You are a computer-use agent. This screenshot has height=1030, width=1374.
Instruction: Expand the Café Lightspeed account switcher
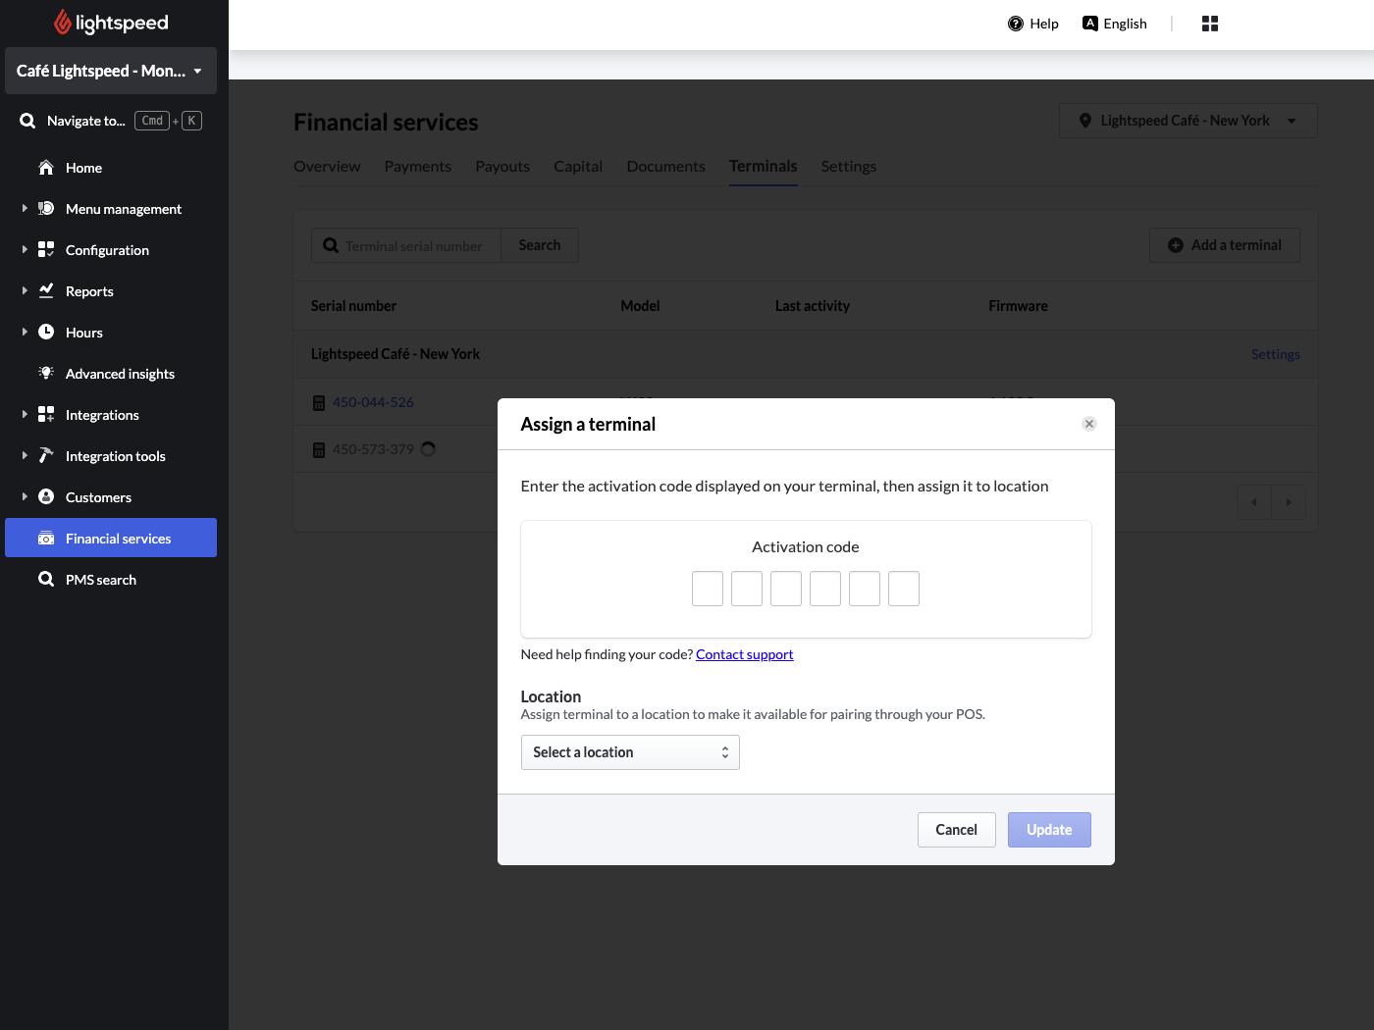pyautogui.click(x=110, y=71)
